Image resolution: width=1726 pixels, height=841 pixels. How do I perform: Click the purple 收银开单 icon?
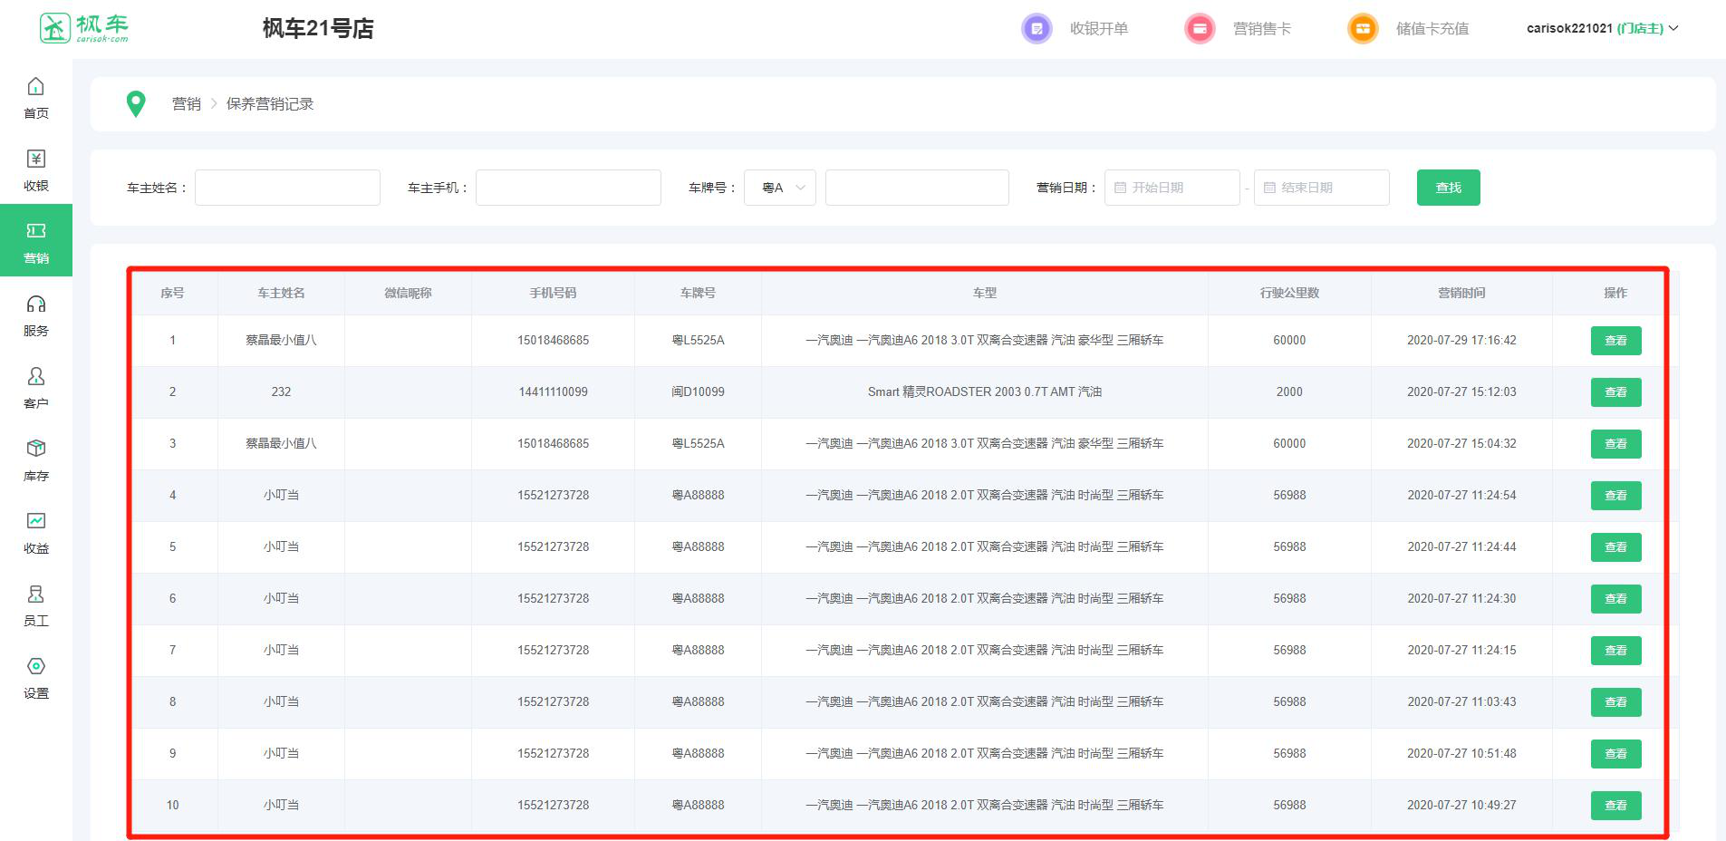point(1037,28)
